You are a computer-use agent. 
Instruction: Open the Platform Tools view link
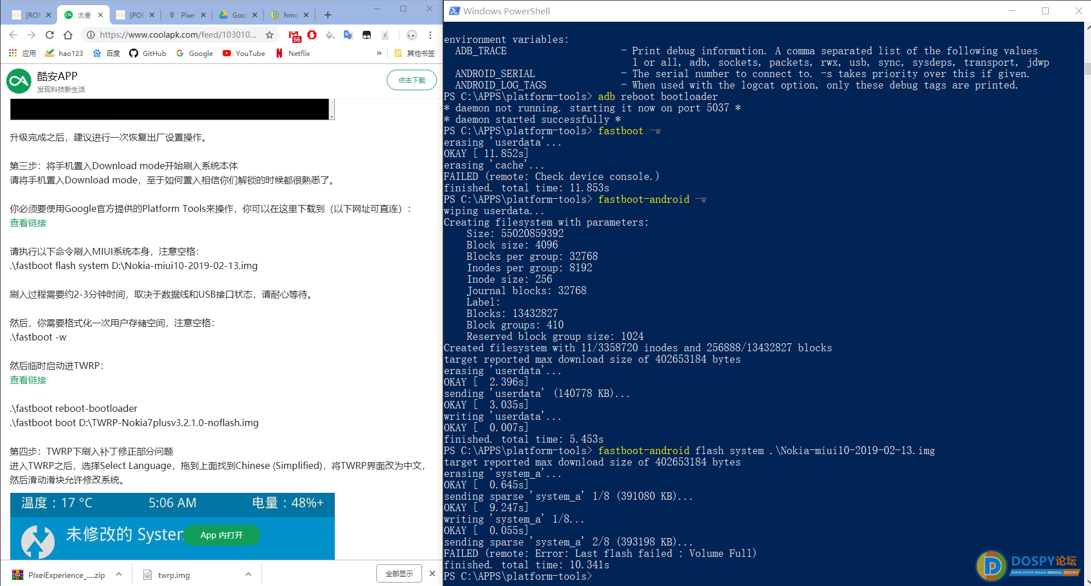point(28,223)
